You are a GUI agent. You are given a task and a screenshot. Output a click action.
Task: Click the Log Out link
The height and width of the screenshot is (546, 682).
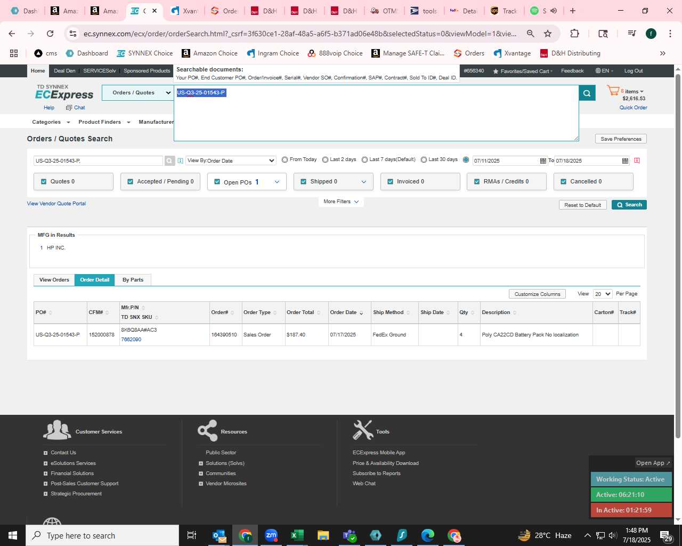tap(634, 71)
